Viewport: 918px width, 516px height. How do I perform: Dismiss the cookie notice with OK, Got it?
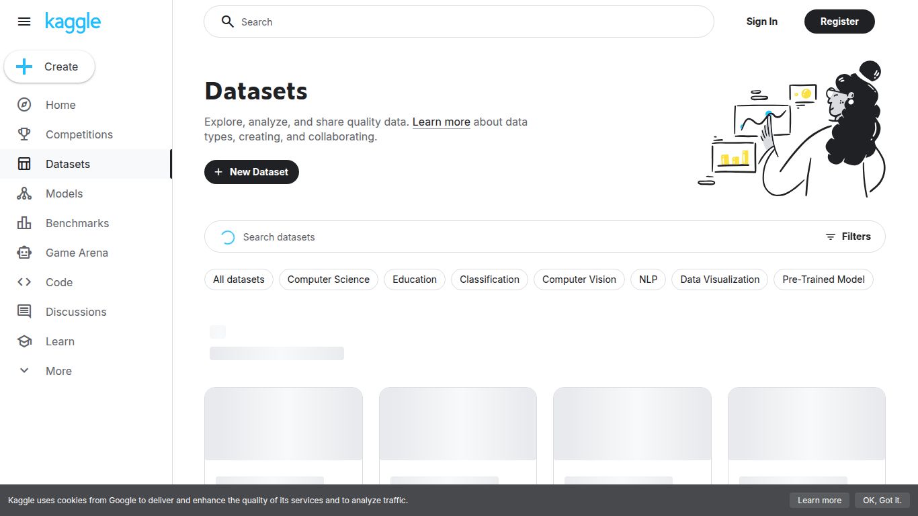(882, 500)
